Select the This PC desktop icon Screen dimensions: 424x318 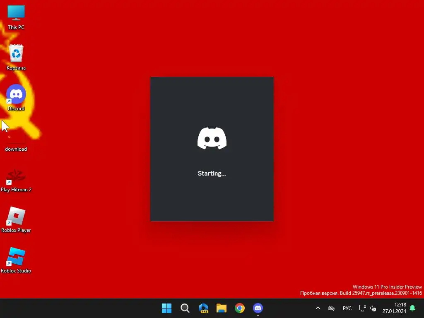(x=16, y=17)
